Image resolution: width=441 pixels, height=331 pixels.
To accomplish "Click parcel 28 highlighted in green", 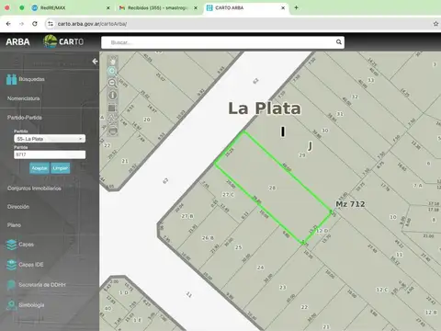I will tap(272, 188).
